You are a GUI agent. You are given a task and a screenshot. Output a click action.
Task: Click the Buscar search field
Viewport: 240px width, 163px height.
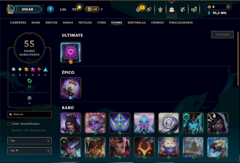pos(29,114)
